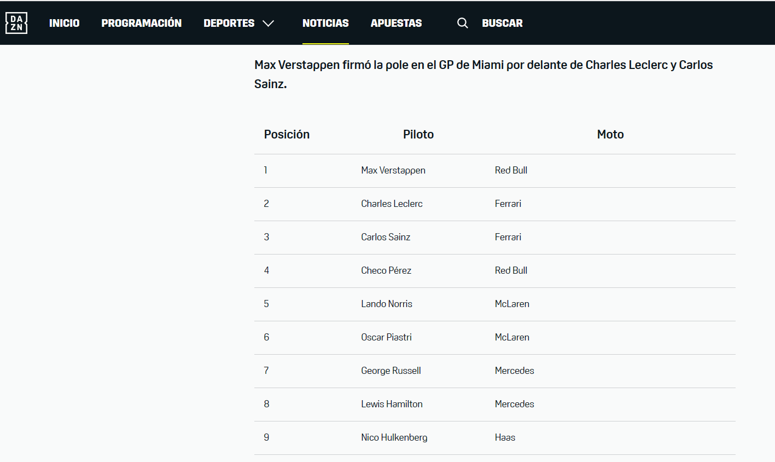Image resolution: width=775 pixels, height=462 pixels.
Task: Click position number 2 cell
Action: [x=266, y=204]
